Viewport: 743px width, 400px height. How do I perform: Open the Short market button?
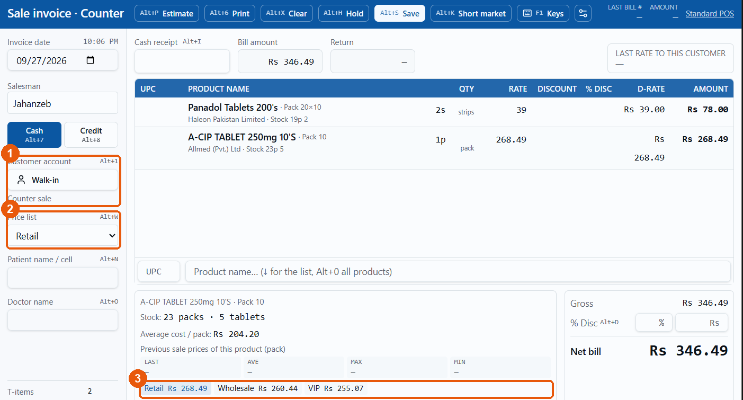tap(471, 13)
